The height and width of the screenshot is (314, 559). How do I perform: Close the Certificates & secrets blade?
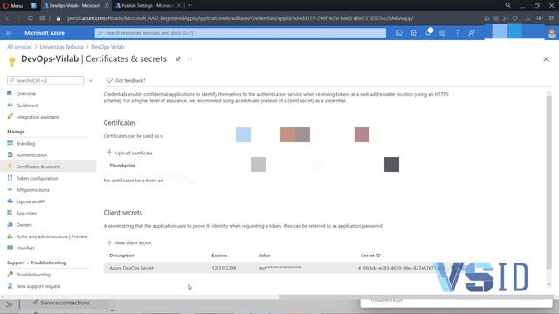(546, 59)
